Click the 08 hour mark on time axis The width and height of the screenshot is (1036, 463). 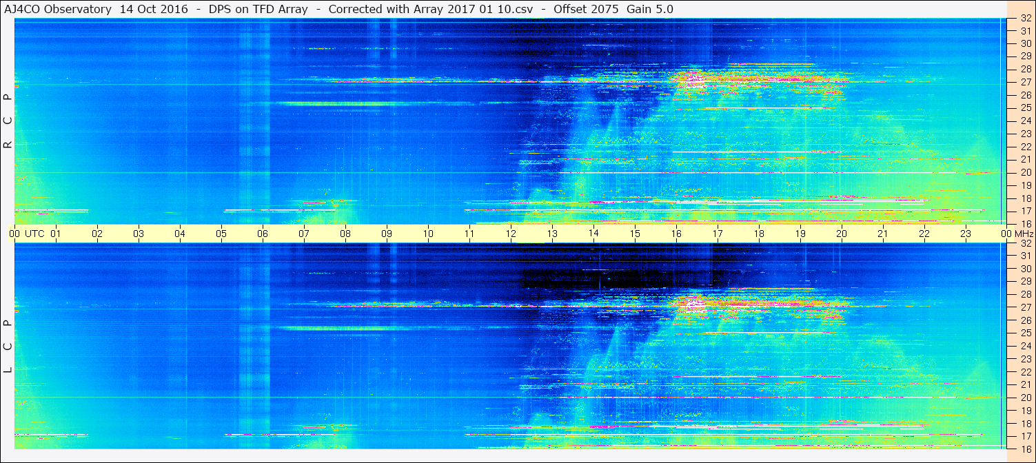point(345,234)
